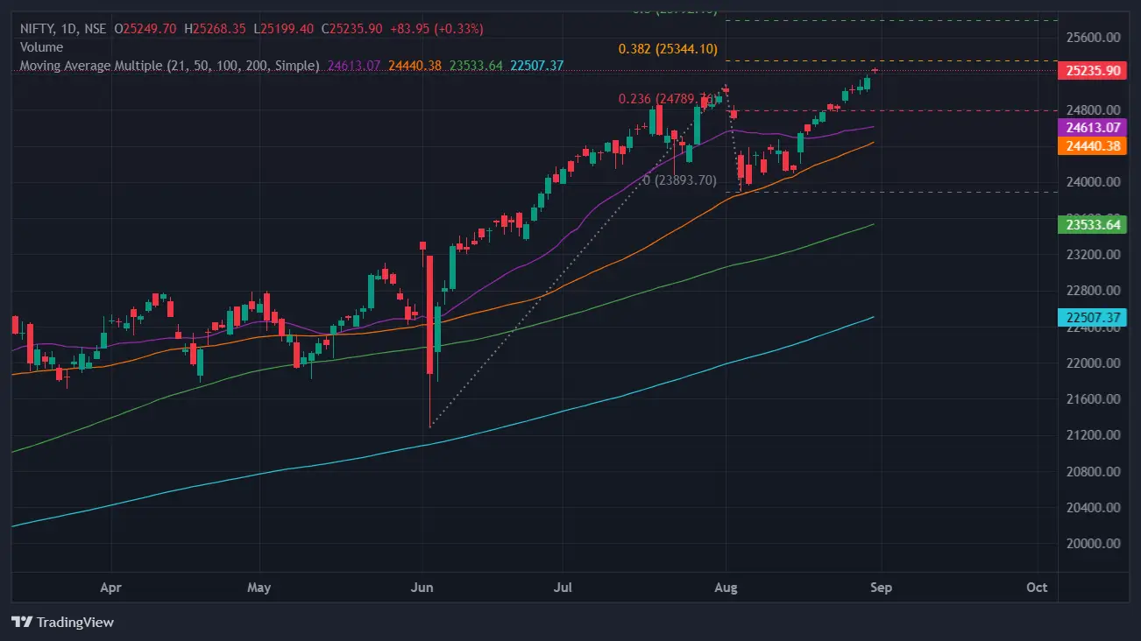
Task: Click green 23533.64 value in indicator legend
Action: point(476,66)
